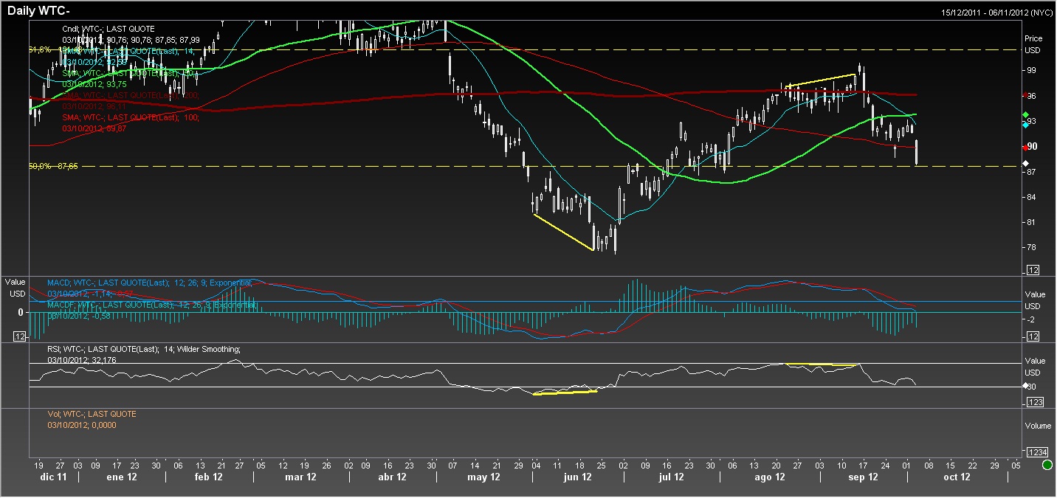Select the Cndl WTC- LAST QUOTE legend
This screenshot has width=1057, height=498.
pos(108,28)
